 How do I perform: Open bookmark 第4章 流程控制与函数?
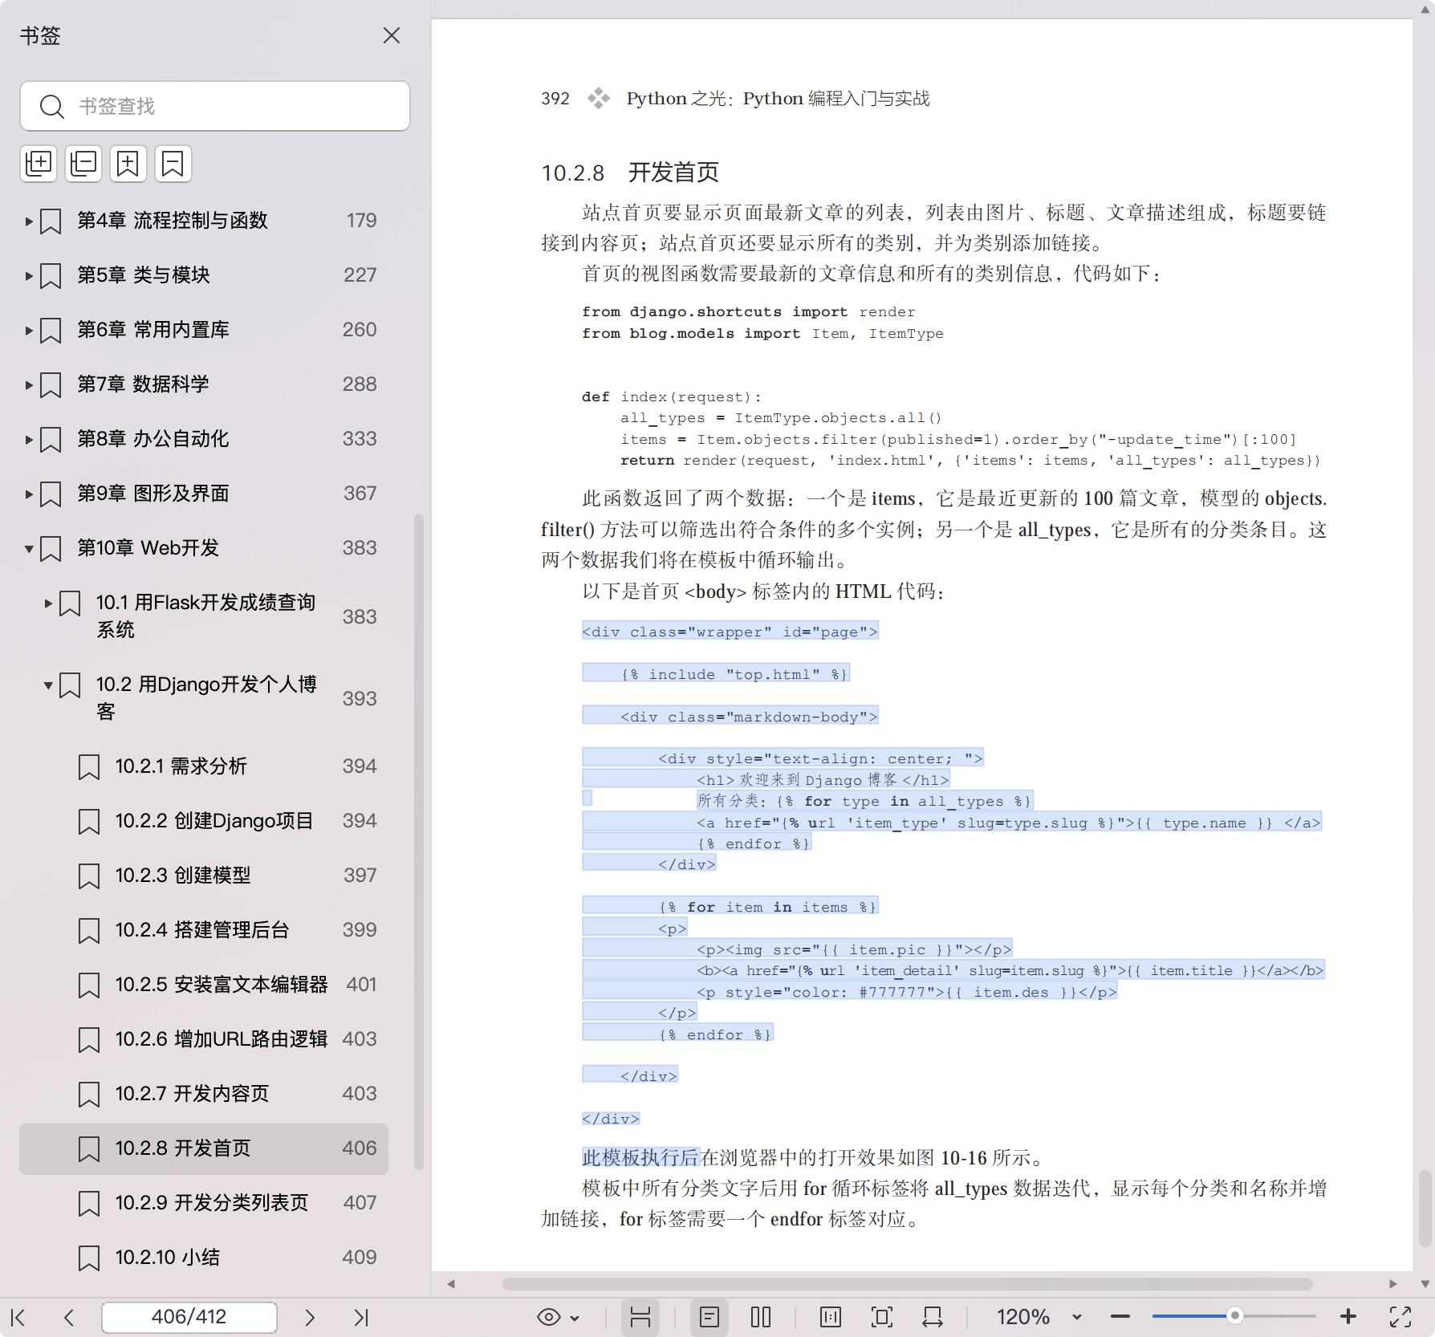(x=173, y=221)
